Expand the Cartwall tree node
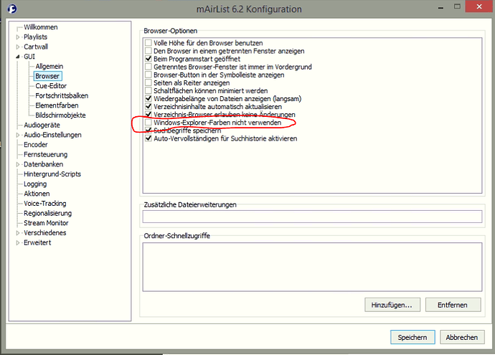 coord(18,47)
